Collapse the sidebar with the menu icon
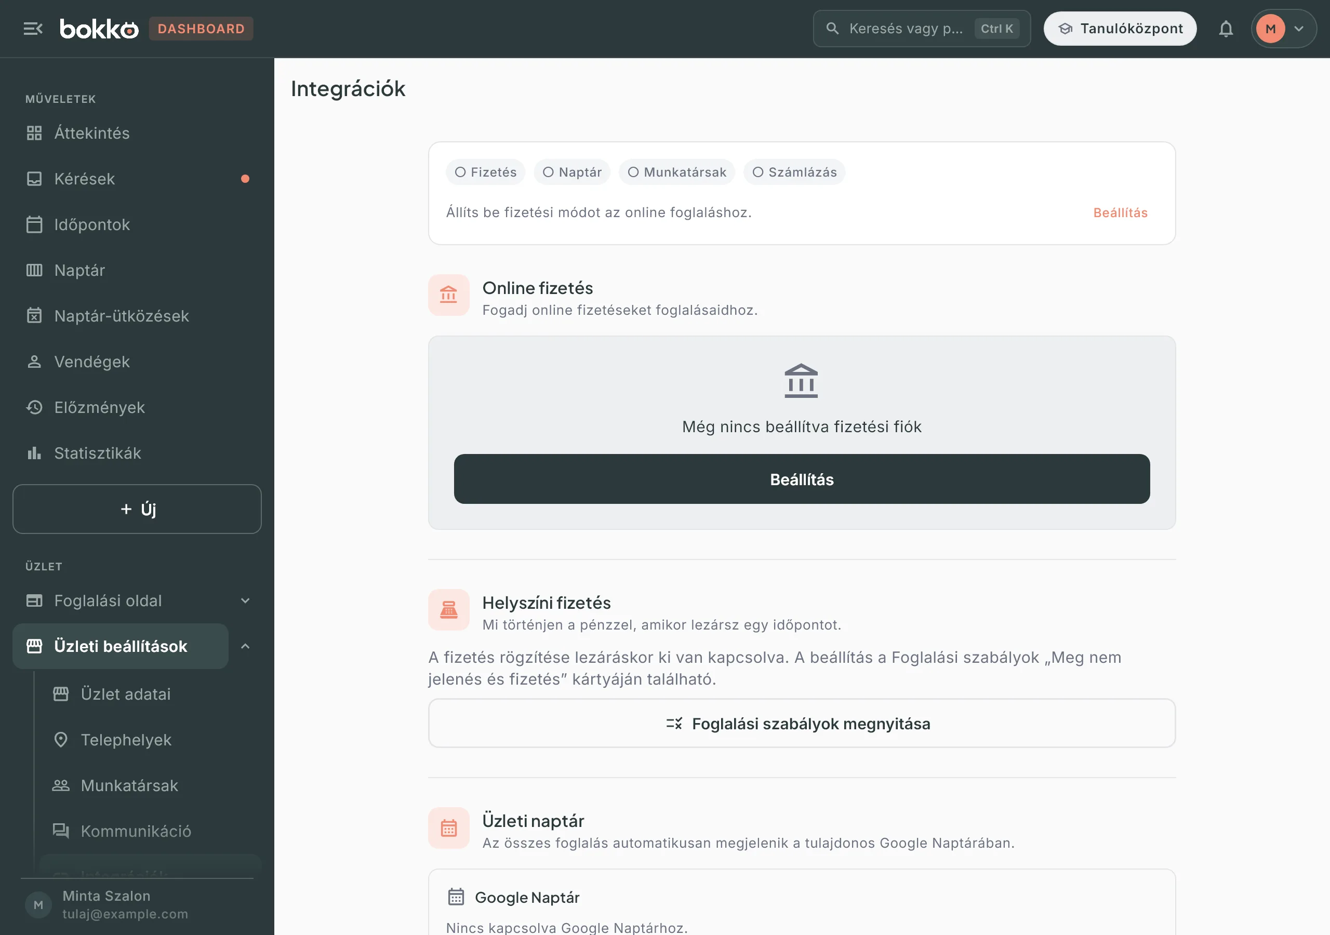Viewport: 1330px width, 935px height. pyautogui.click(x=33, y=29)
